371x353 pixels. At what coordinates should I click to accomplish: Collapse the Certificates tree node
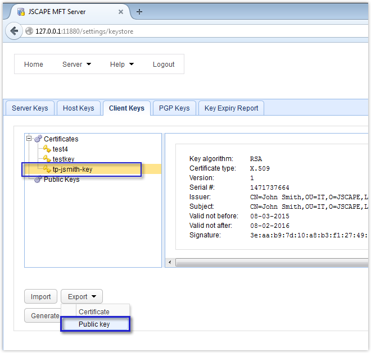click(29, 139)
